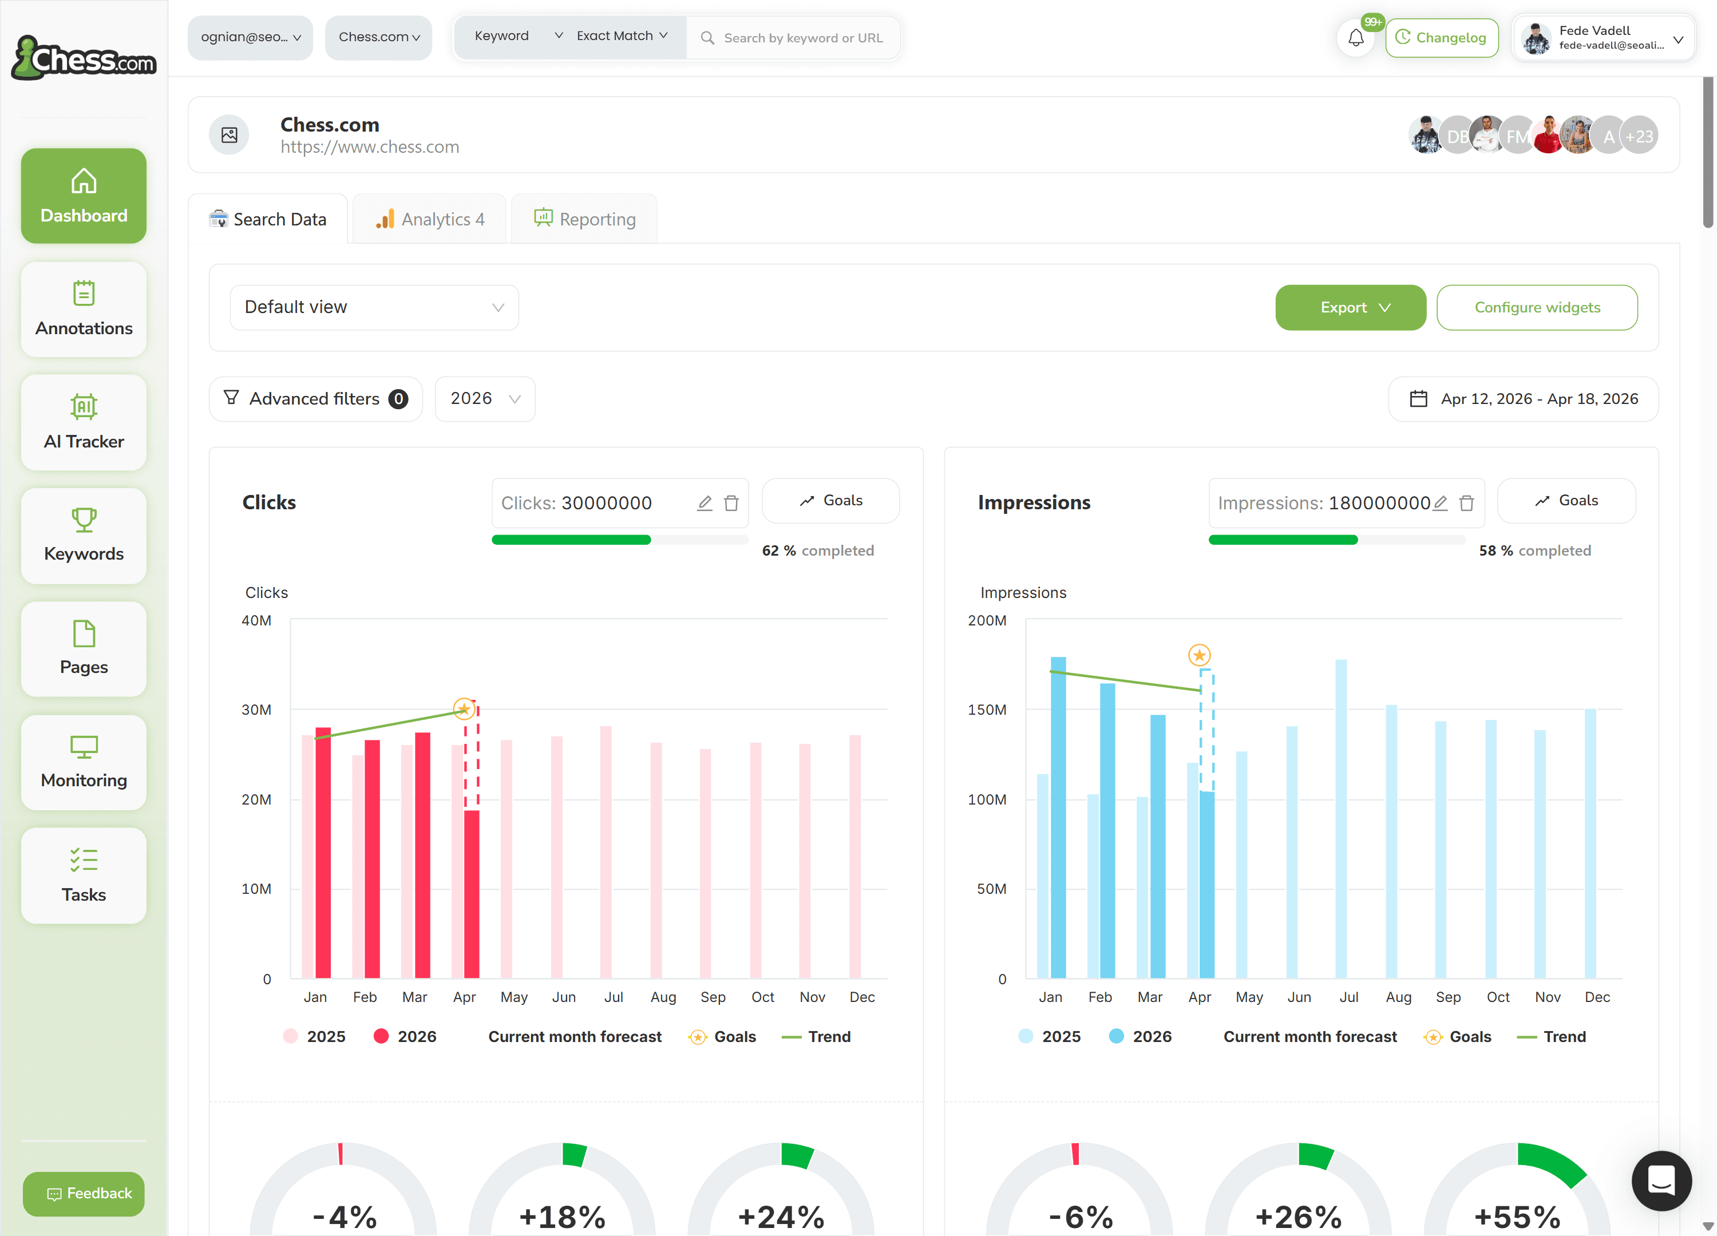This screenshot has height=1236, width=1717.
Task: Toggle 2025 series in Impressions legend
Action: pos(1049,1036)
